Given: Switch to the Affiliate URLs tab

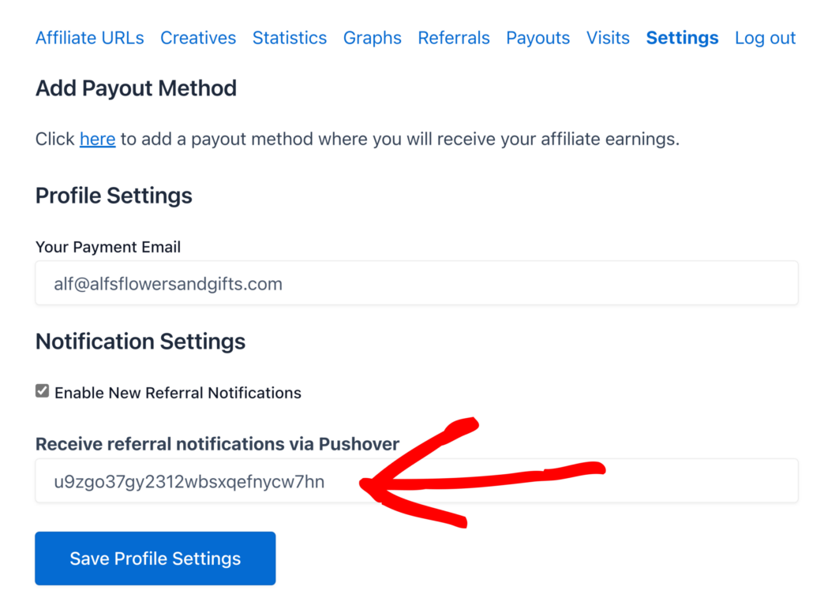Looking at the screenshot, I should 89,37.
